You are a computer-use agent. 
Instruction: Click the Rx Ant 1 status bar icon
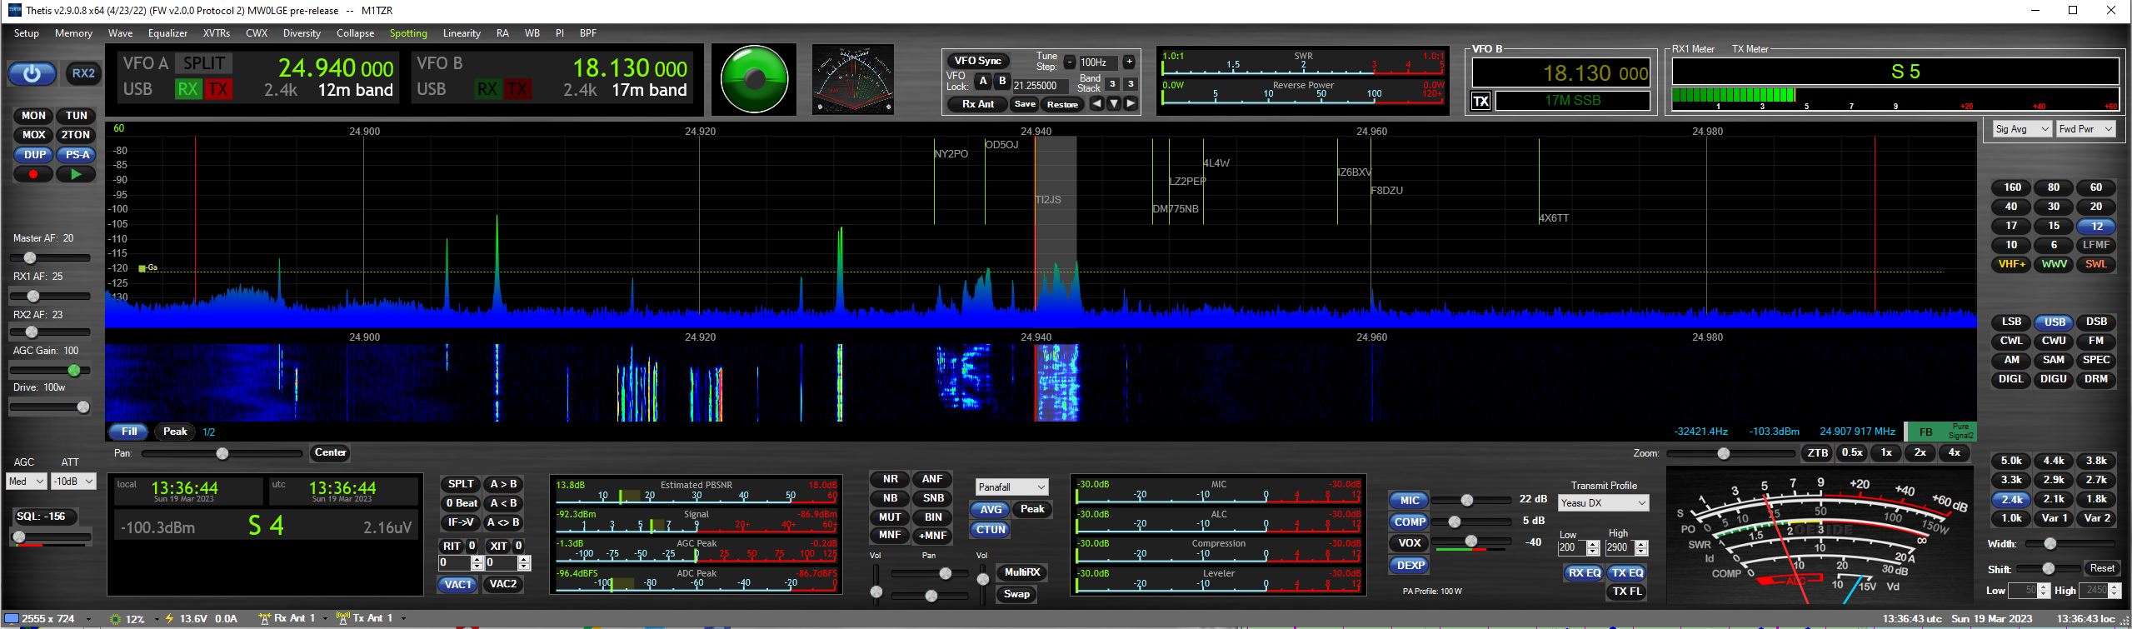[264, 618]
